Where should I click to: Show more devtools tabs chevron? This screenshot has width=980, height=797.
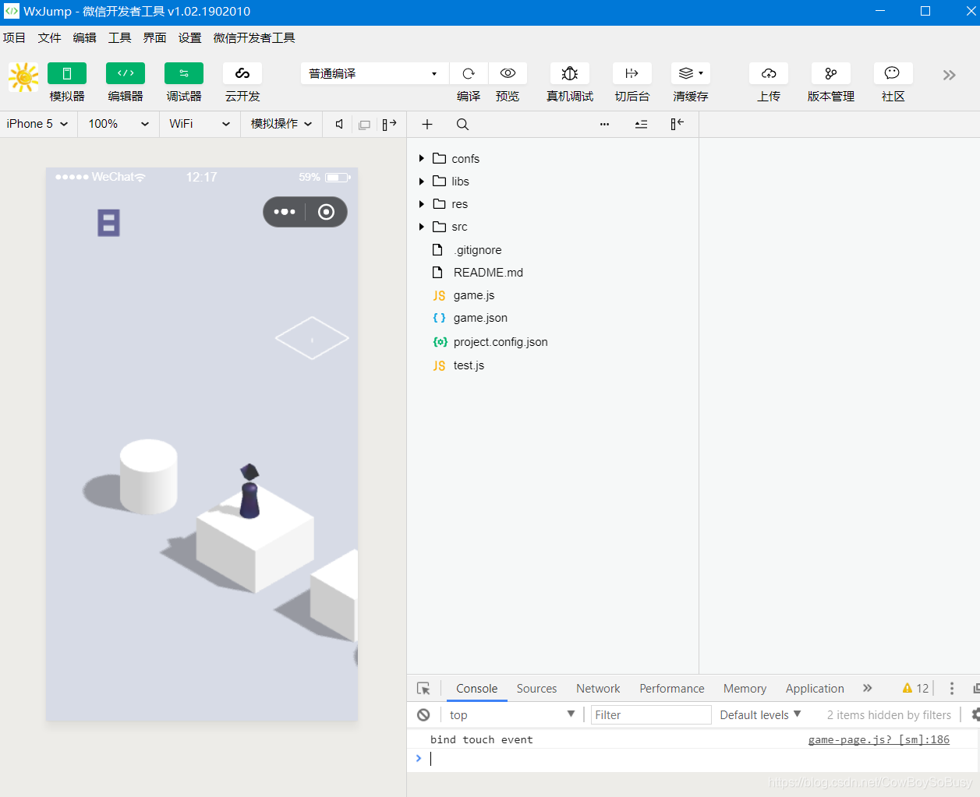868,688
